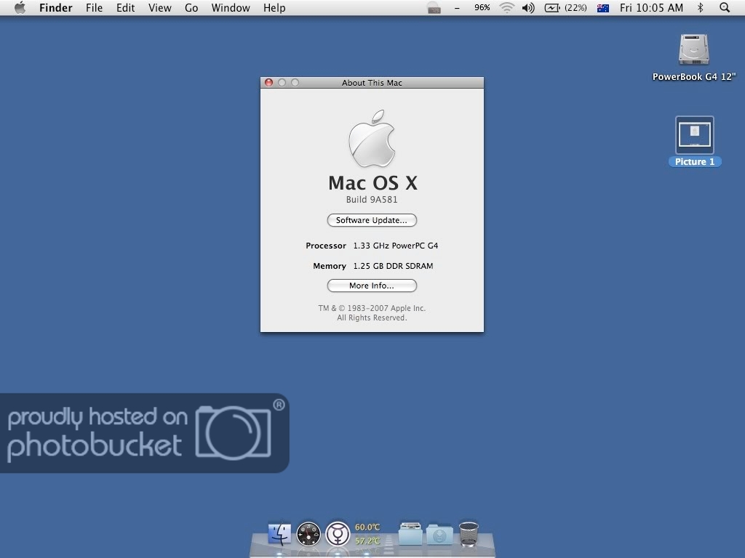Open the battery status menu
This screenshot has width=745, height=558.
pyautogui.click(x=551, y=7)
